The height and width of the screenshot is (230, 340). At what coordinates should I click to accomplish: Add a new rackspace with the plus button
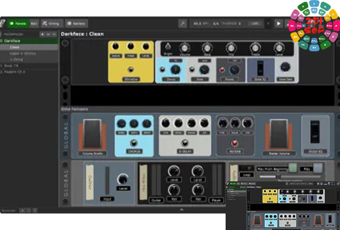[x=43, y=34]
